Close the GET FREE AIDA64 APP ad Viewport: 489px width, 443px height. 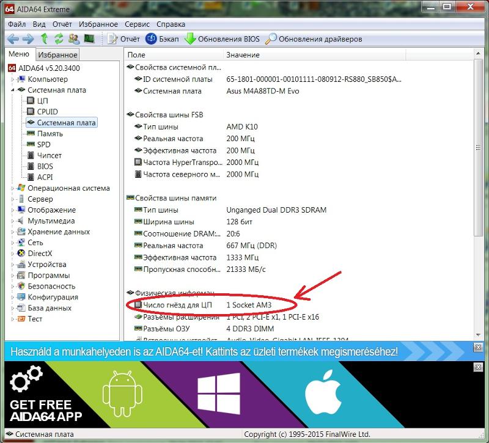tap(478, 367)
